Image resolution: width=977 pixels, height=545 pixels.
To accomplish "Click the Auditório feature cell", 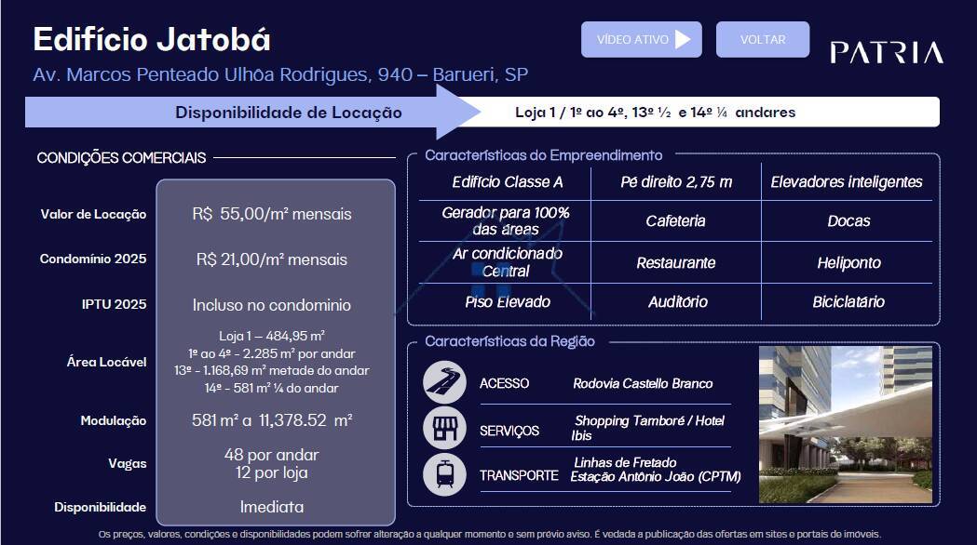I will [x=677, y=301].
